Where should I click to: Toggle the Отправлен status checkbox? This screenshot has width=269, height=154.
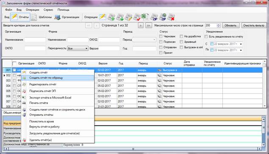(161, 47)
